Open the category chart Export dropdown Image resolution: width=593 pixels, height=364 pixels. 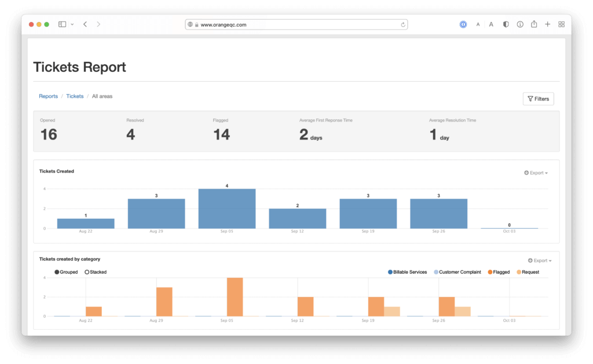pyautogui.click(x=540, y=261)
